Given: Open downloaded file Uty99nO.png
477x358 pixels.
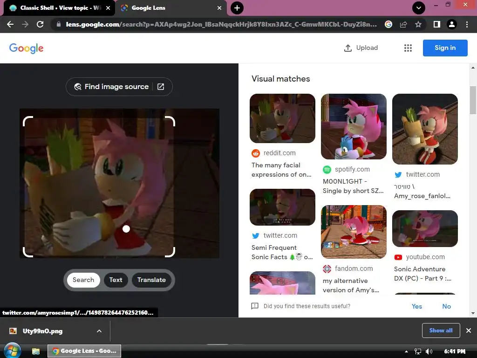Looking at the screenshot, I should tap(42, 331).
